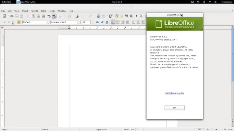234x131 pixels.
Task: Open the File menu
Action: (x=3, y=11)
